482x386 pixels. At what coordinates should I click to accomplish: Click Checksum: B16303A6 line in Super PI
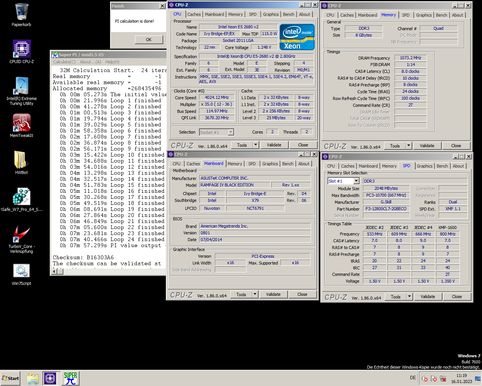pyautogui.click(x=83, y=257)
